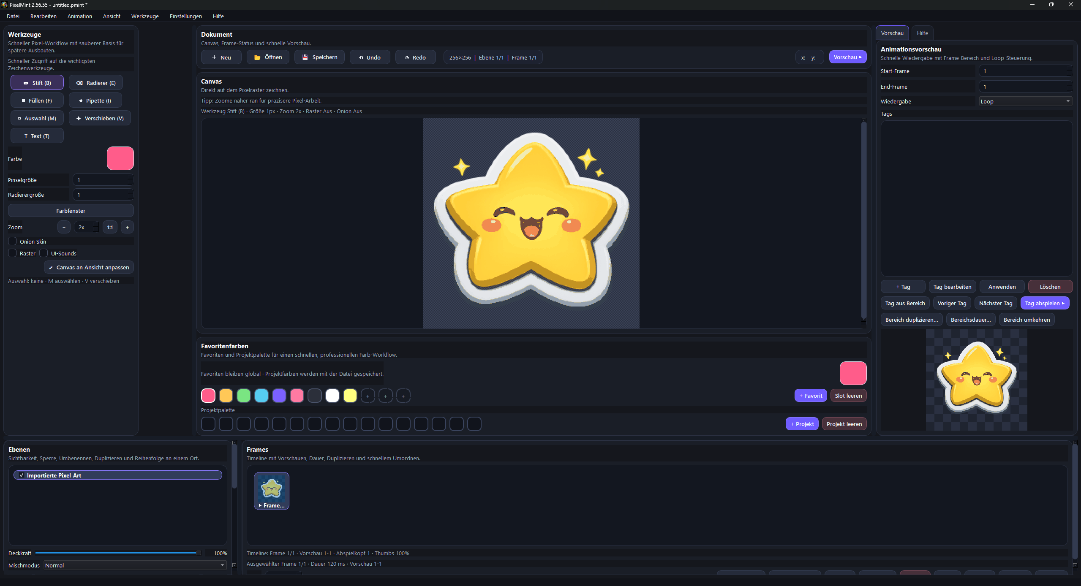Select the Verschieben (V) move tool
The height and width of the screenshot is (586, 1081).
pos(100,118)
